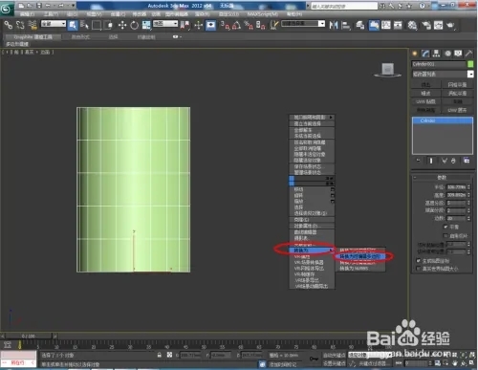The width and height of the screenshot is (478, 370).
Task: Select Convert to Editable Poly submenu item
Action: [x=360, y=256]
